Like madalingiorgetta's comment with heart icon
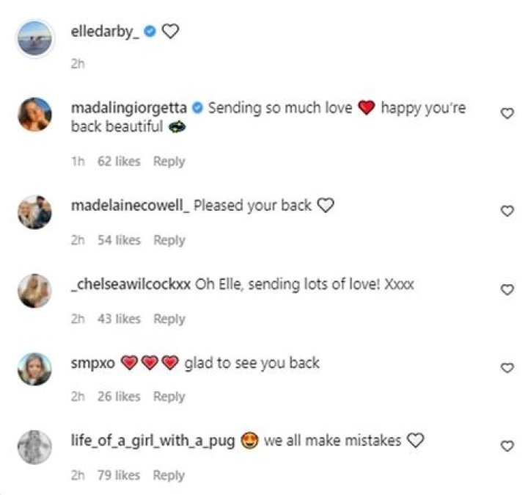528x495 pixels. (x=506, y=113)
